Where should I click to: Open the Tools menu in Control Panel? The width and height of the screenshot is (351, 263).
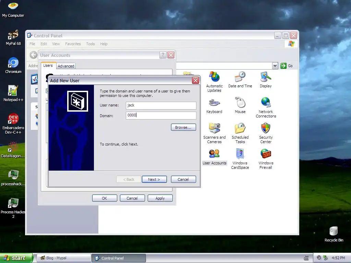(x=90, y=44)
